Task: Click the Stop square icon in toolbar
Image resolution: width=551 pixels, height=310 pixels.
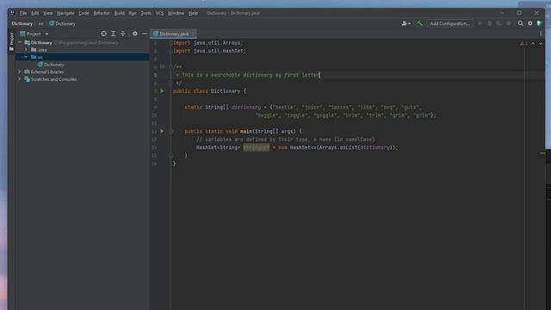Action: point(508,23)
